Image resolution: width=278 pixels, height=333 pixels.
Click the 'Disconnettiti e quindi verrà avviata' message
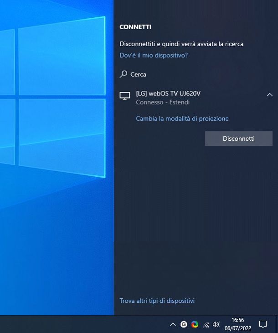pyautogui.click(x=181, y=44)
